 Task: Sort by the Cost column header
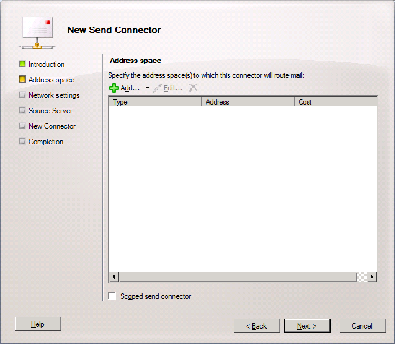tap(335, 102)
